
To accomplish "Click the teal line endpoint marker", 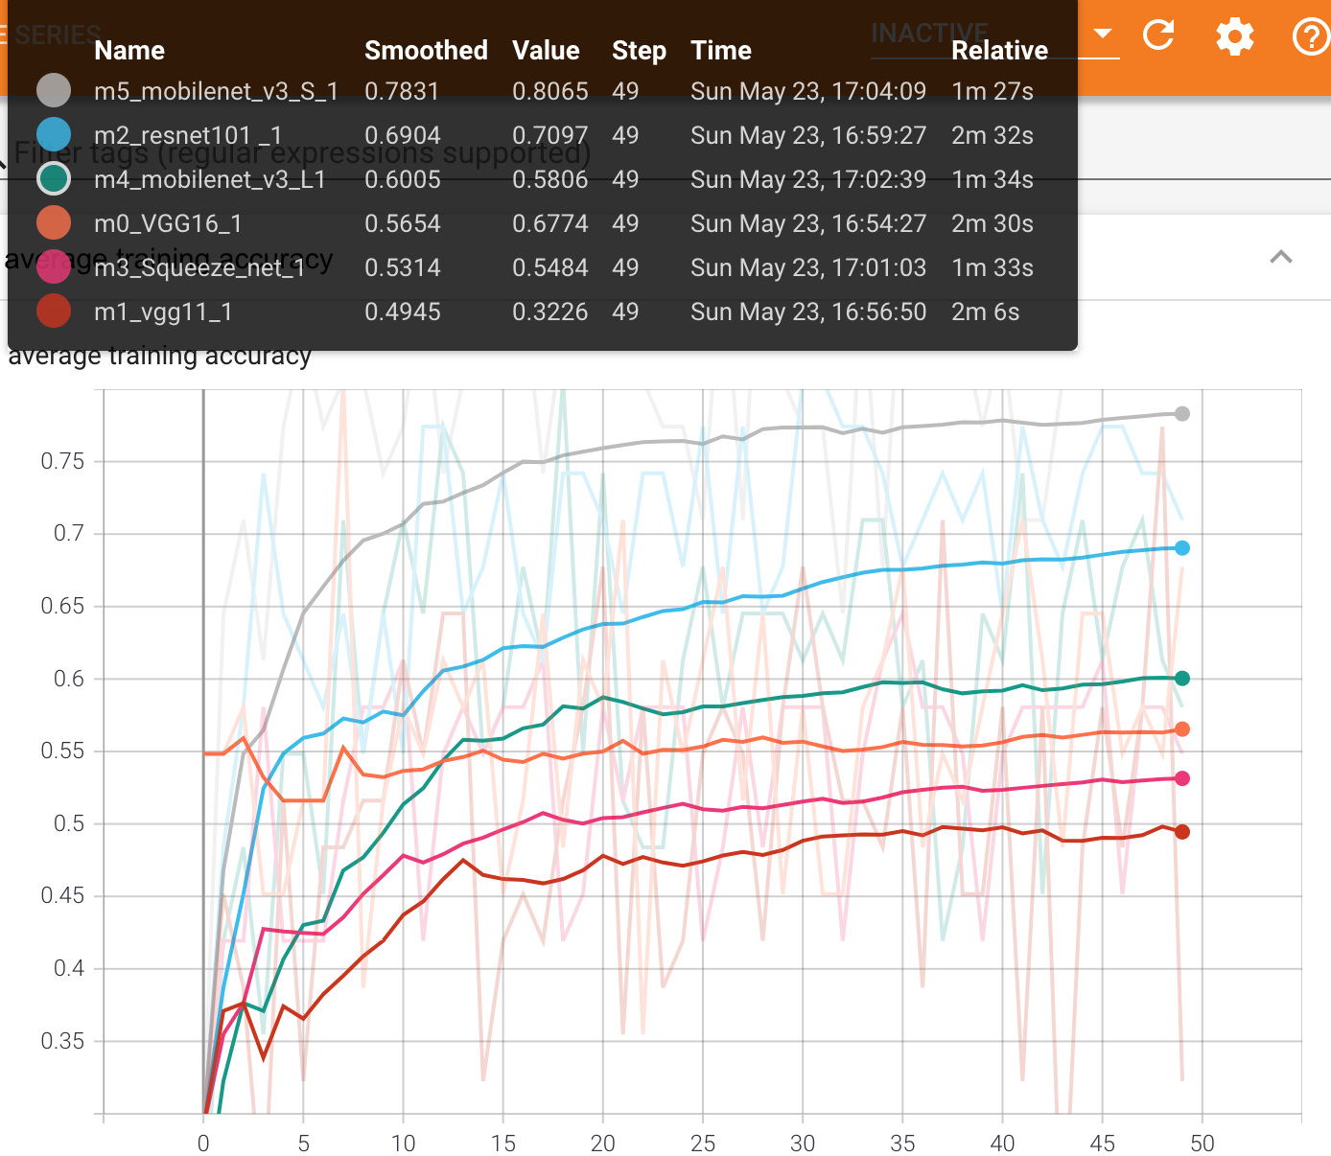I will point(1182,678).
